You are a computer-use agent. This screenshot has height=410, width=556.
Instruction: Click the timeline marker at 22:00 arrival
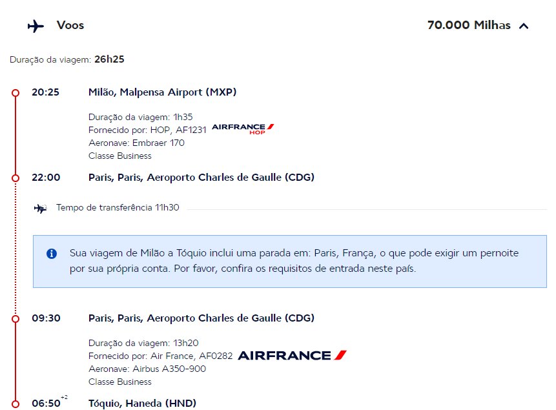(15, 178)
